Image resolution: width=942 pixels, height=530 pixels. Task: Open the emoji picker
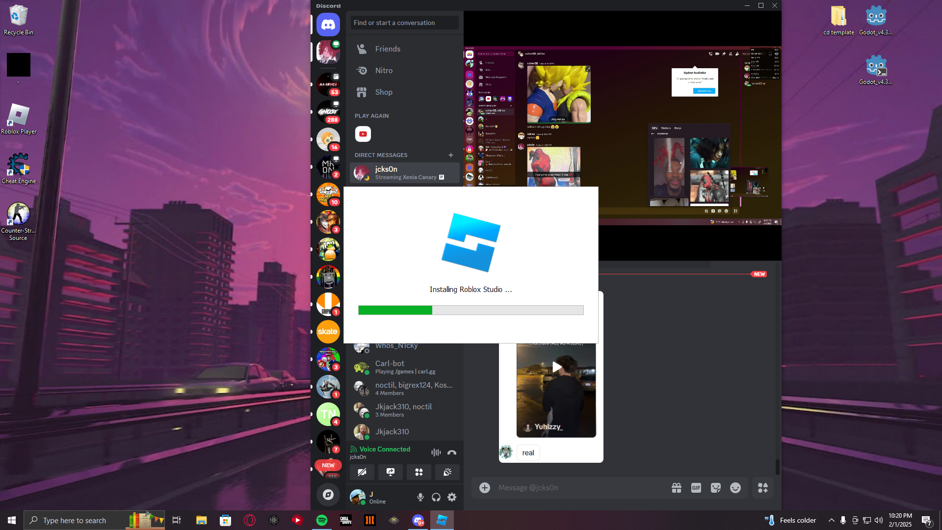click(735, 488)
